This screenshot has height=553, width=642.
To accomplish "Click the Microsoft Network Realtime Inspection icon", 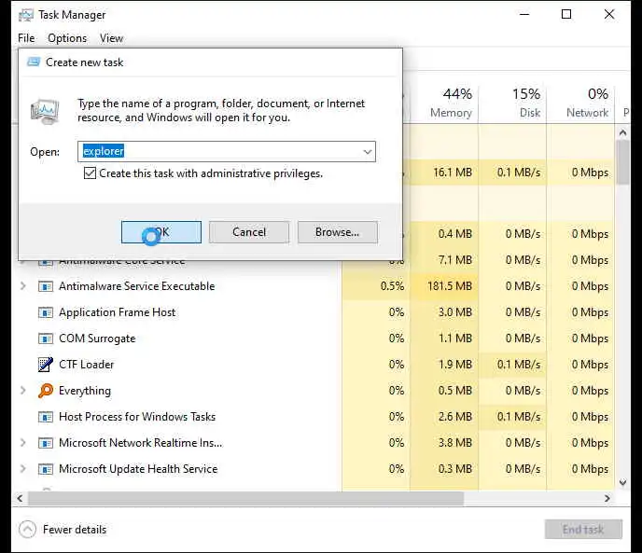I will (x=46, y=443).
